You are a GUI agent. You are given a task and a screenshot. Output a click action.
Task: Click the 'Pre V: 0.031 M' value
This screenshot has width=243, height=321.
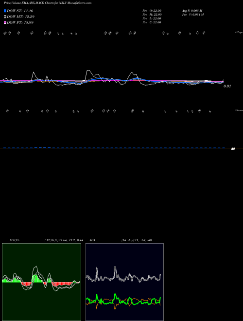pyautogui.click(x=193, y=15)
